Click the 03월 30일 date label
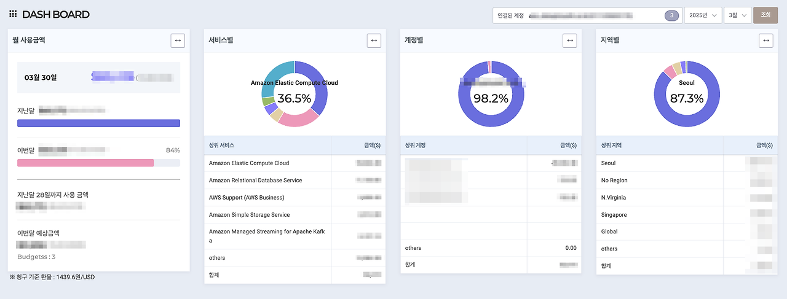Image resolution: width=787 pixels, height=299 pixels. pyautogui.click(x=41, y=77)
